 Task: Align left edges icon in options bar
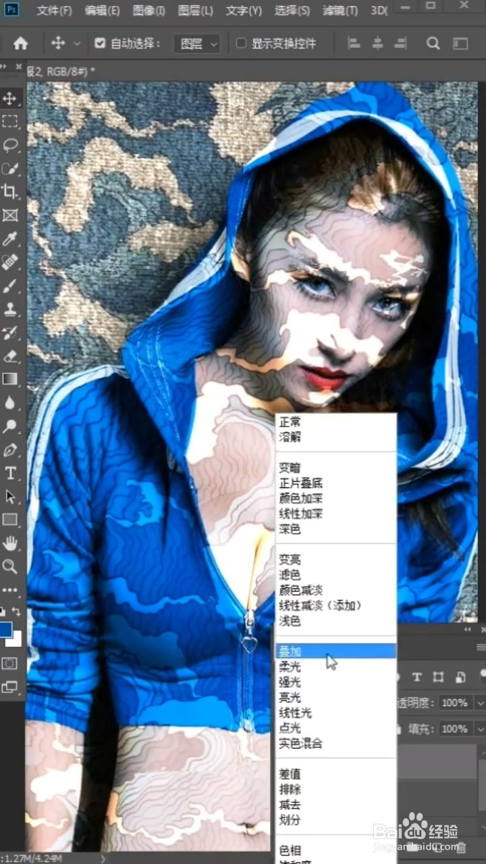coord(354,43)
